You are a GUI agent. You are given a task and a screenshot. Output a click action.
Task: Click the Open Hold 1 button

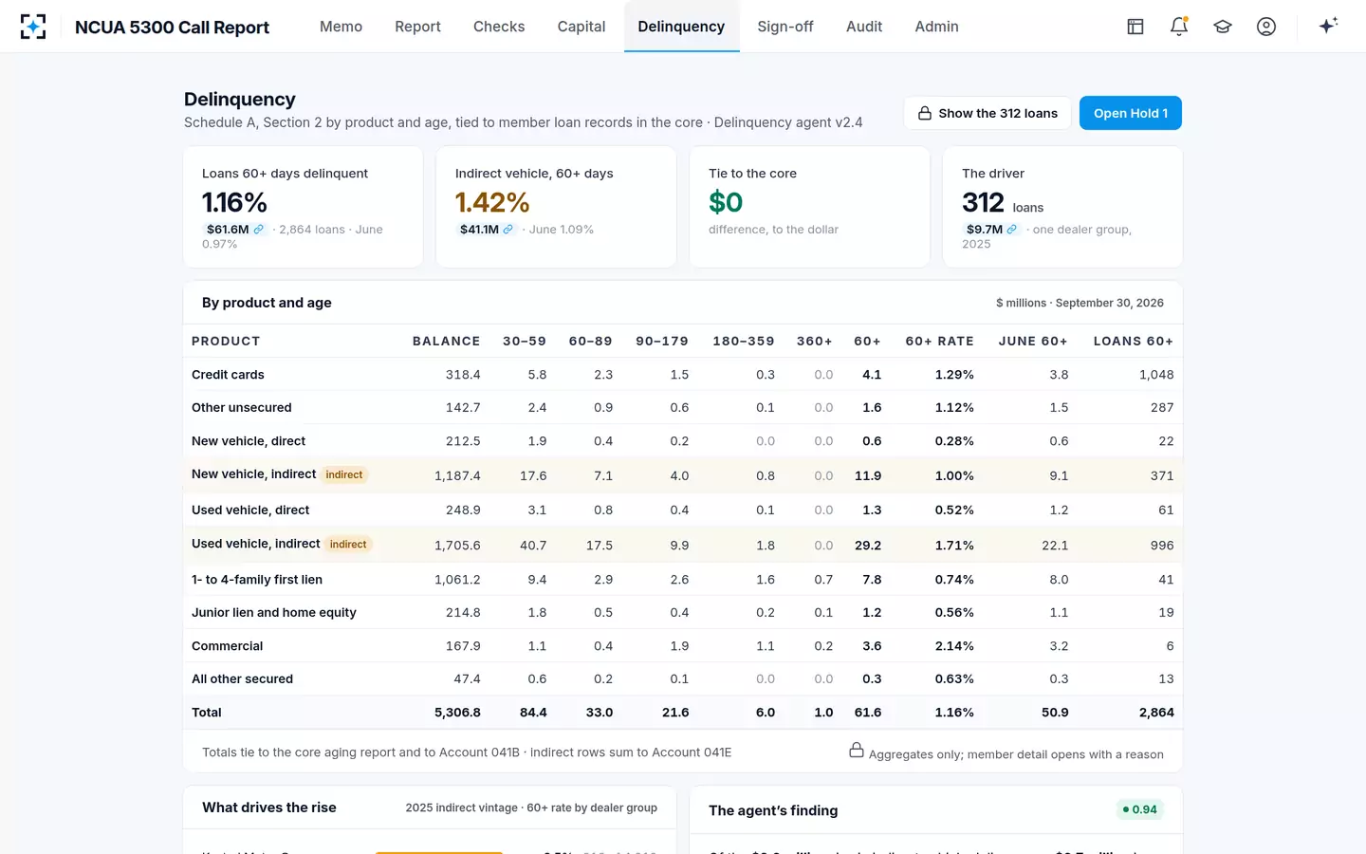click(1131, 113)
